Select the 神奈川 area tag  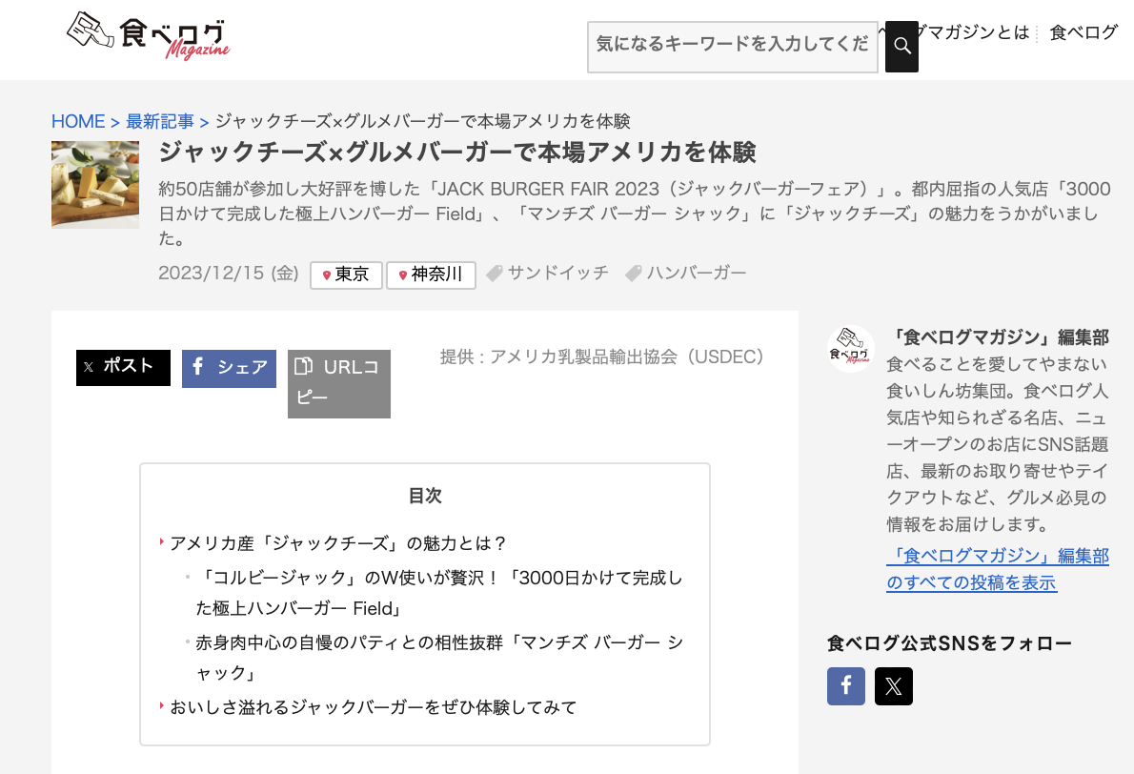(431, 275)
